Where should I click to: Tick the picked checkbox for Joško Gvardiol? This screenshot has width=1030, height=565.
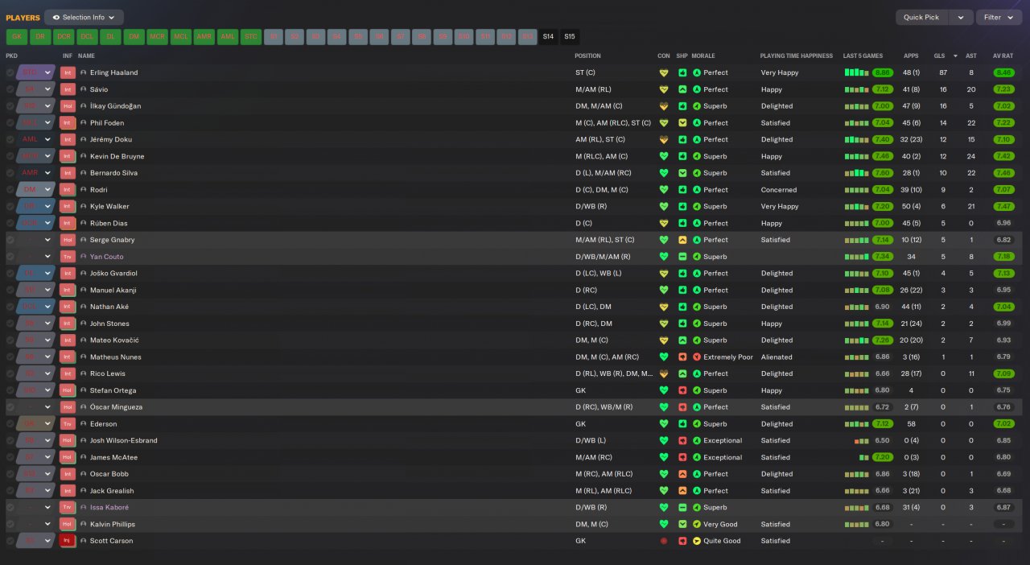tap(10, 274)
